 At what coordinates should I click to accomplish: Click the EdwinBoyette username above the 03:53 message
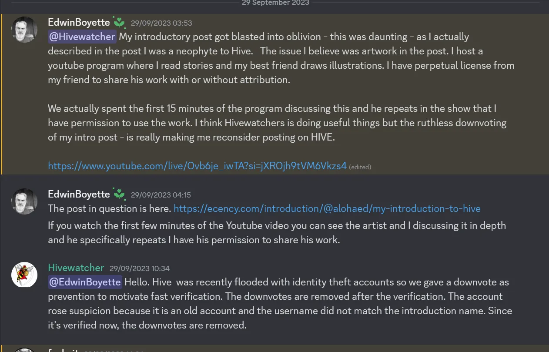(79, 23)
